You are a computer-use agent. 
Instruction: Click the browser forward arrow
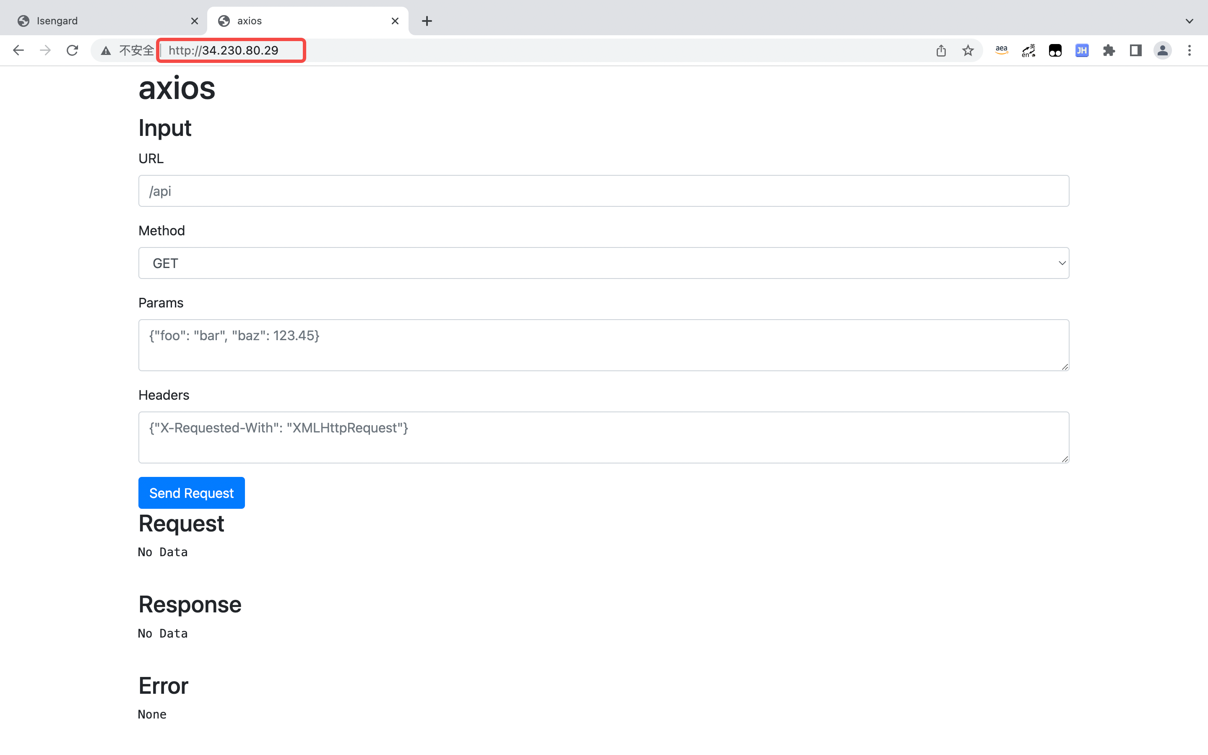[x=45, y=50]
